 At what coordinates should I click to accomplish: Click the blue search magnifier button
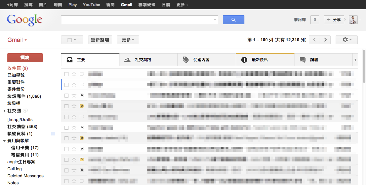pyautogui.click(x=234, y=20)
